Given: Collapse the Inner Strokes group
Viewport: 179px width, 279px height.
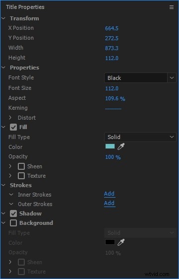Looking at the screenshot, I should point(11,195).
